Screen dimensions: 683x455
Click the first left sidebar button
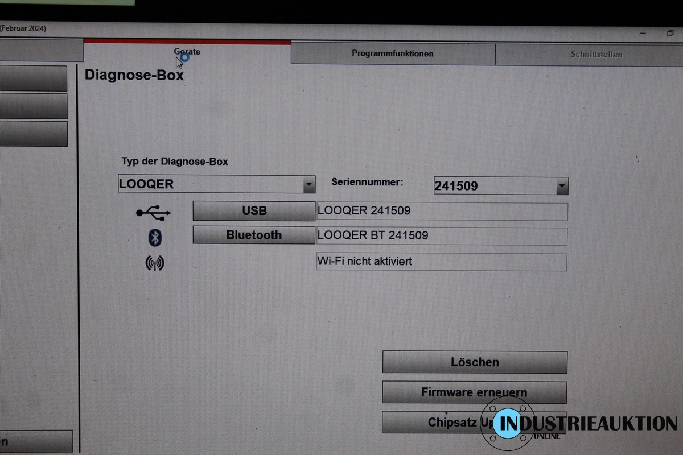tap(34, 78)
